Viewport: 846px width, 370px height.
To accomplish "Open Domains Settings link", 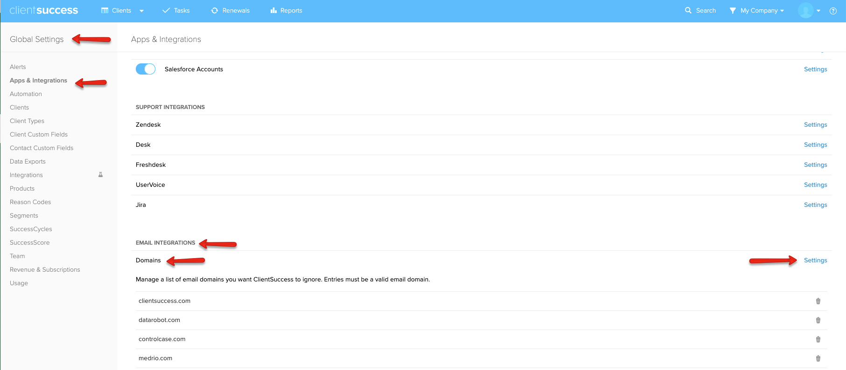I will pyautogui.click(x=815, y=260).
